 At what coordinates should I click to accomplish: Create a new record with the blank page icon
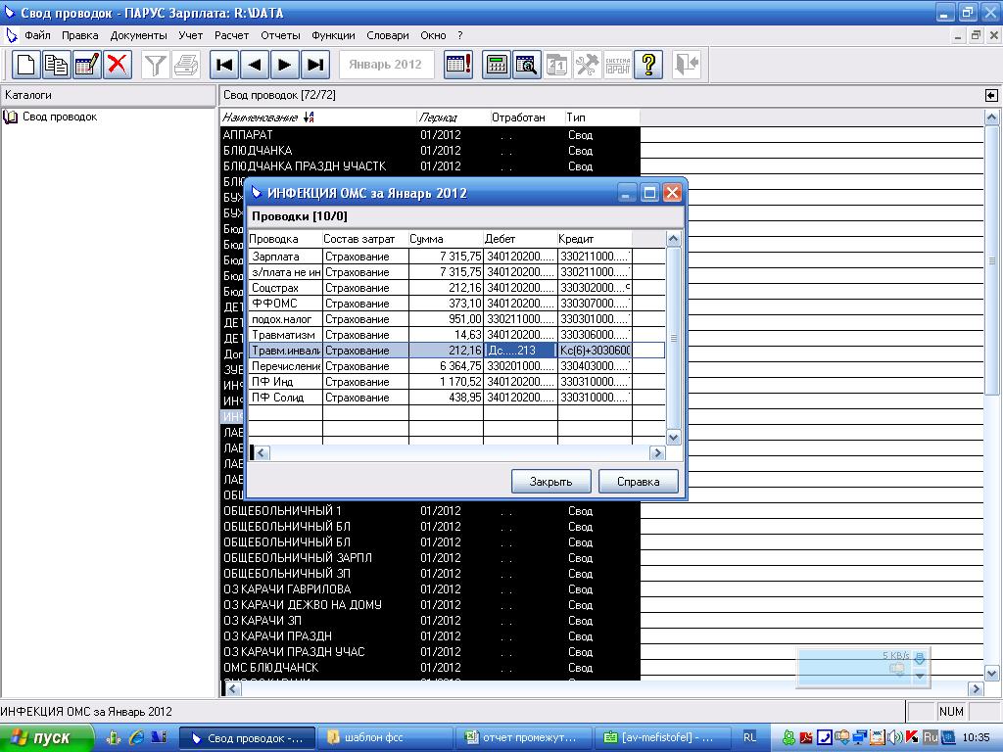click(x=26, y=66)
